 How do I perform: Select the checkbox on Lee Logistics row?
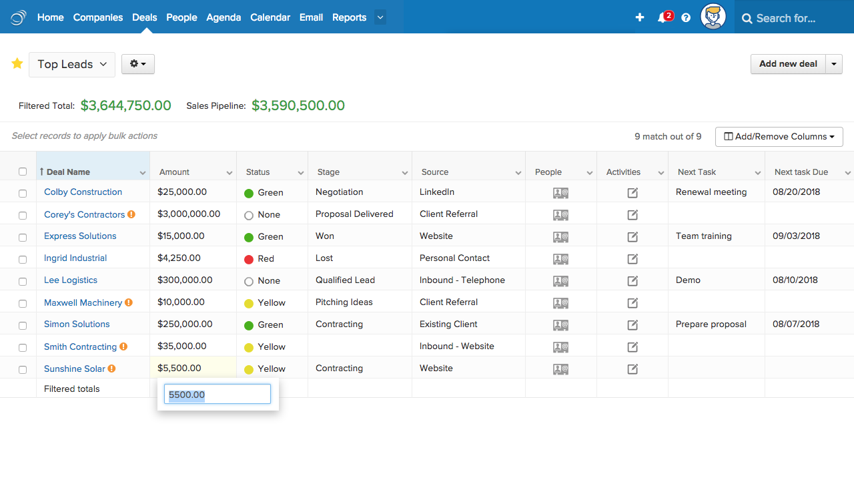(x=22, y=280)
